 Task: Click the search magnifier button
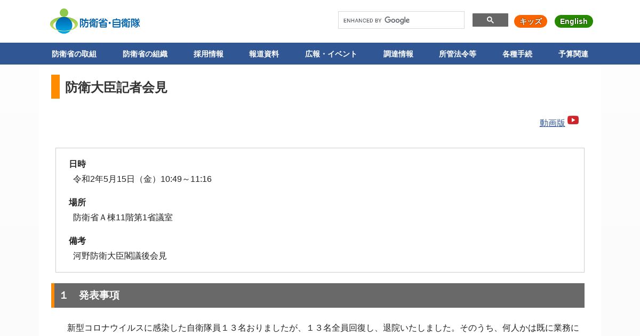(x=490, y=20)
